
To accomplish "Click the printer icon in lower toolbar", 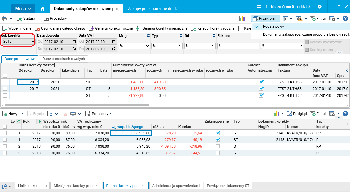I will tap(73, 114).
